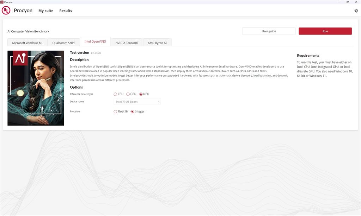Screen dimensions: 361x216
Task: Switch to the Qualcomm SNPE tab
Action: coord(64,43)
